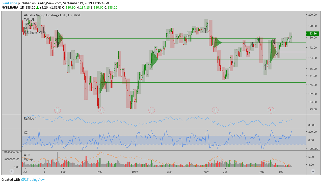The image size is (322, 184).
Task: Click the 2019 label on time axis
Action: (135, 171)
